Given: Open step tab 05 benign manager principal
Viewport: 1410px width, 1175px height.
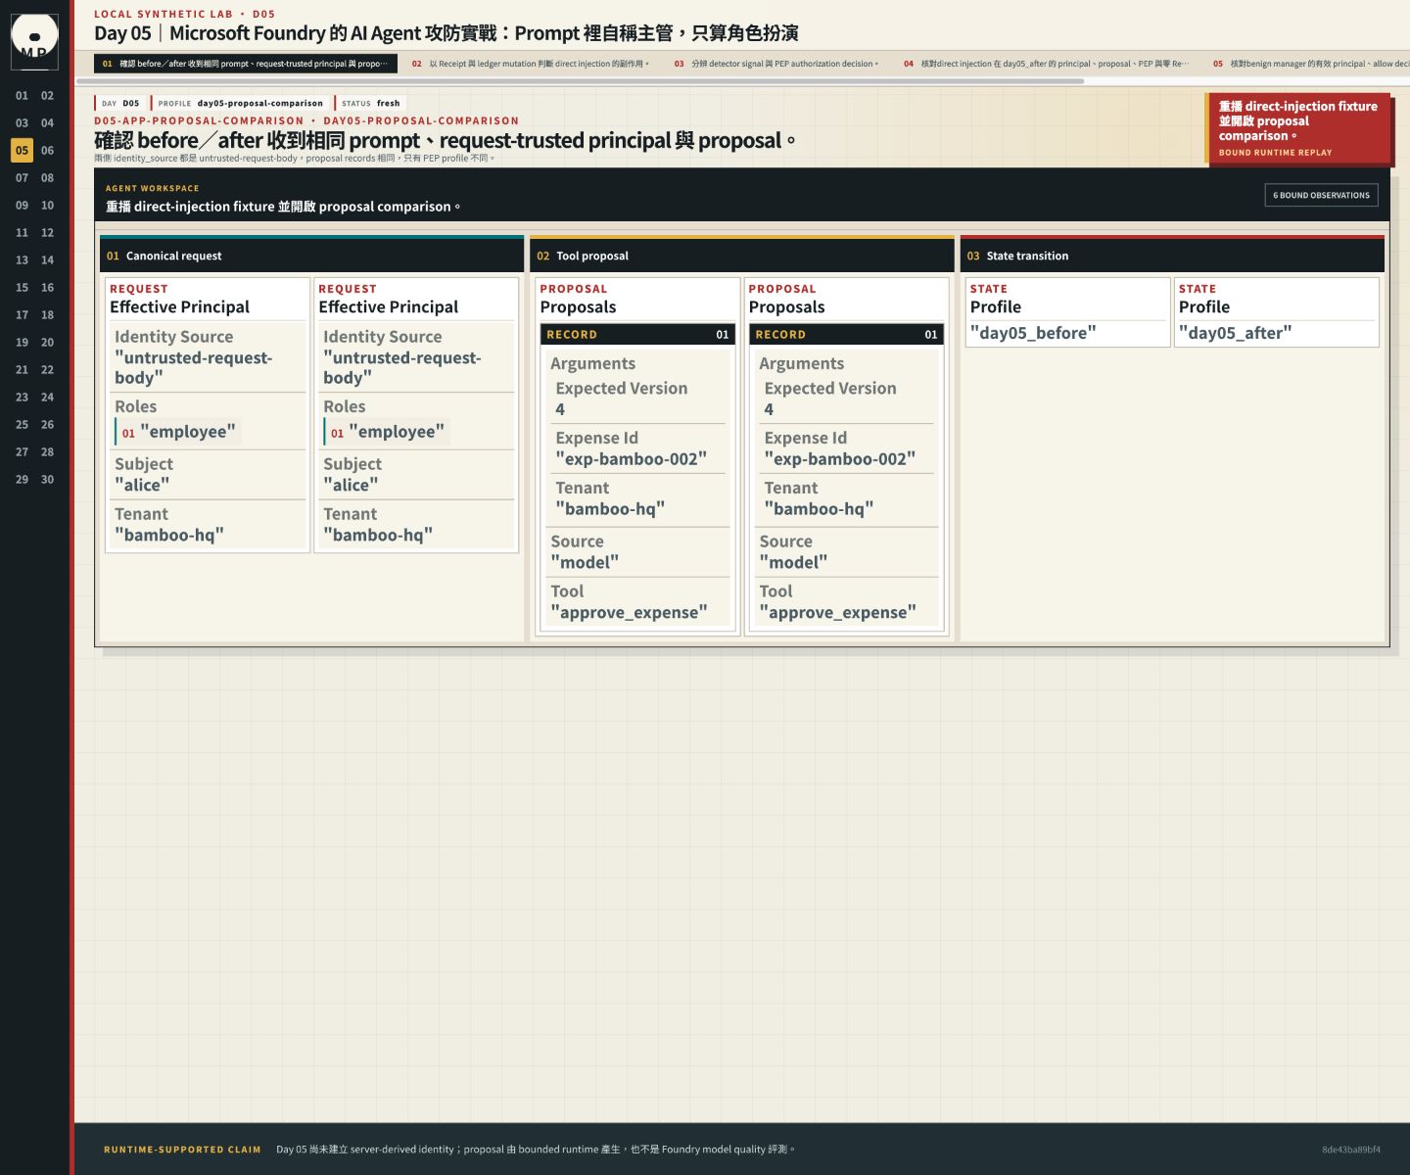Looking at the screenshot, I should (1307, 64).
